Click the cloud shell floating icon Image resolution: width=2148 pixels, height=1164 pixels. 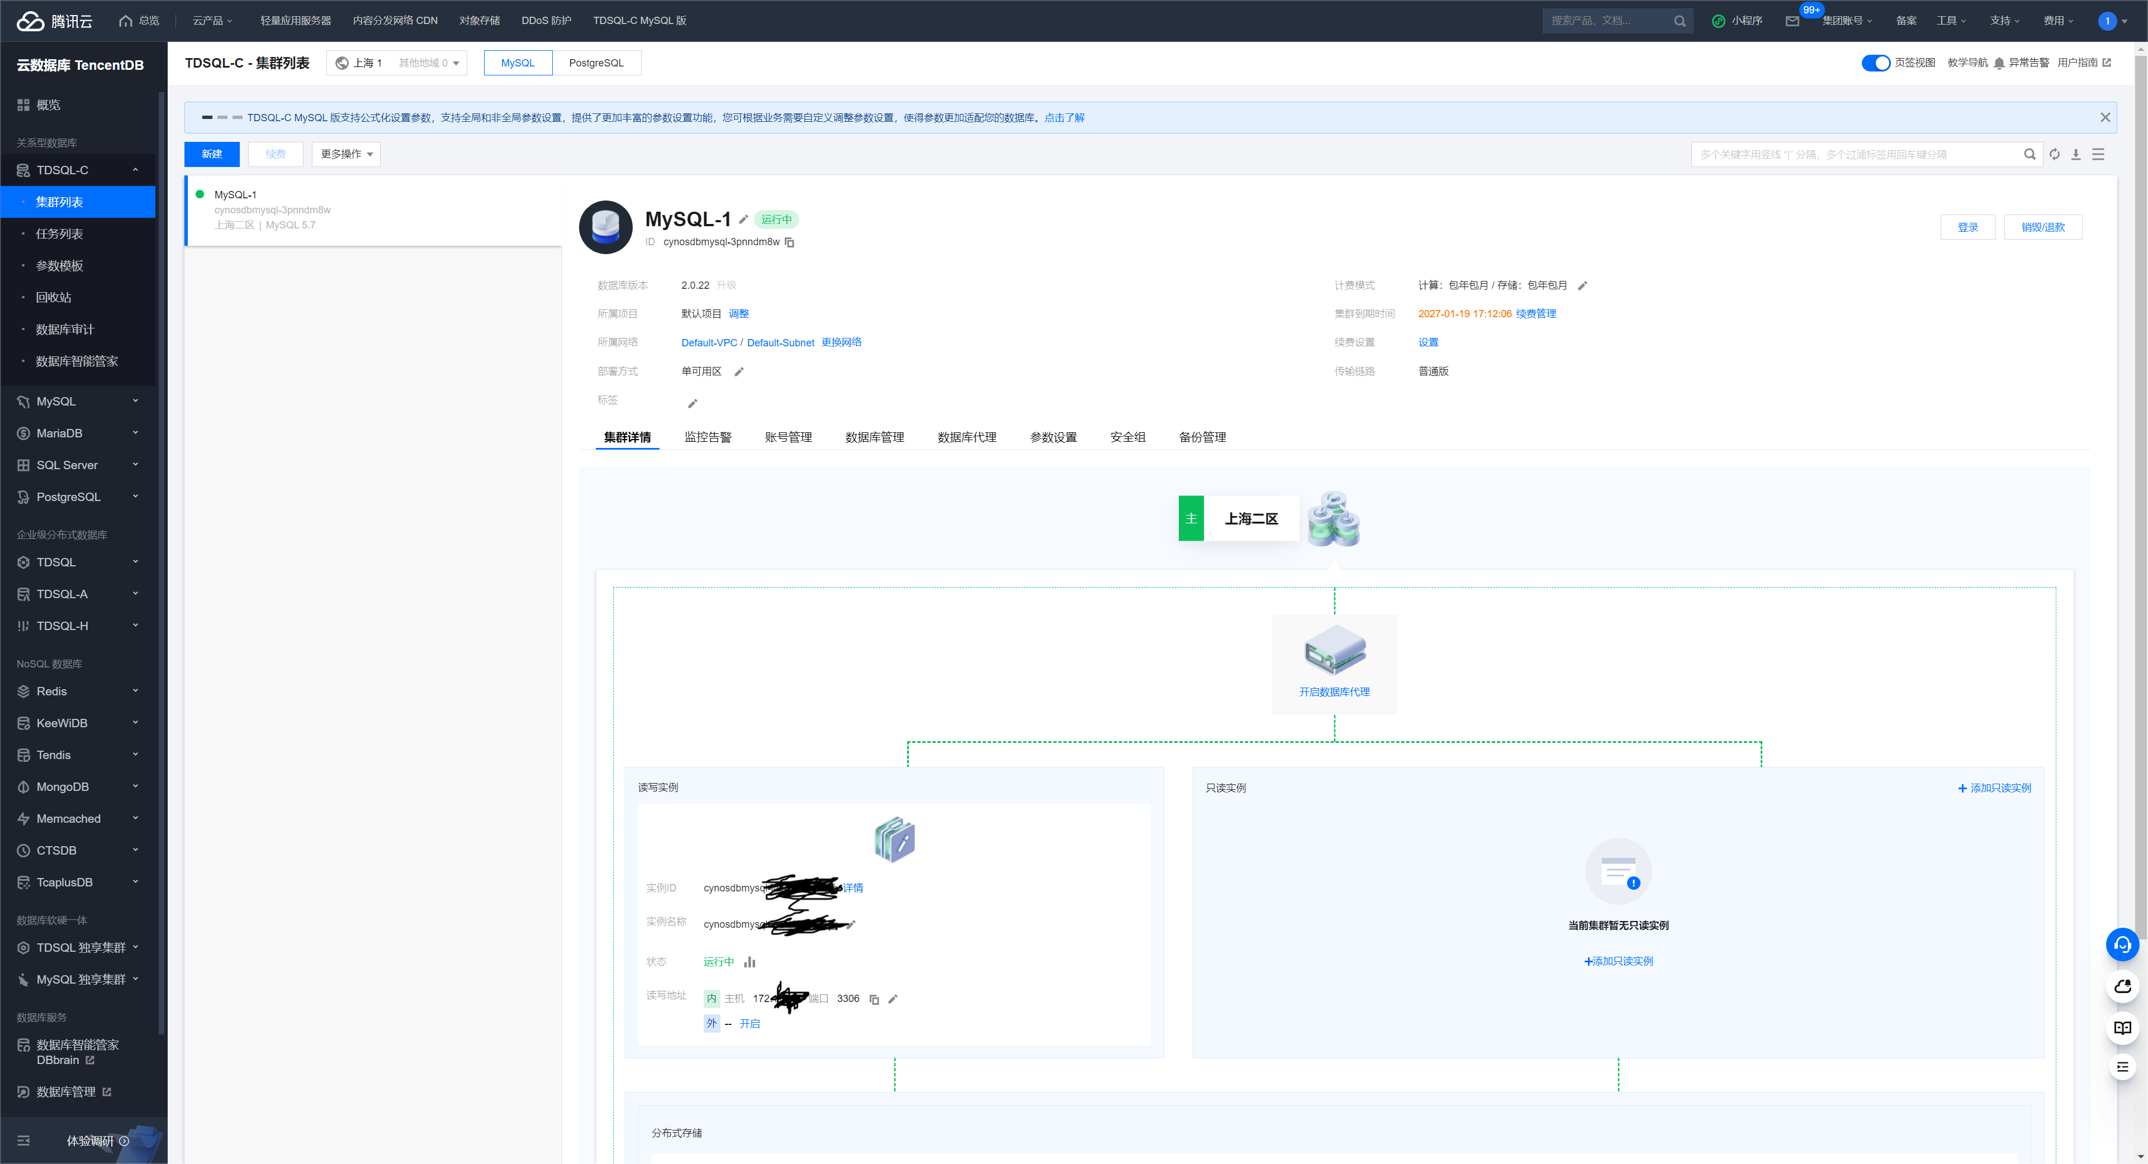click(x=2122, y=986)
